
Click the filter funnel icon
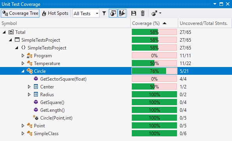pyautogui.click(x=104, y=14)
